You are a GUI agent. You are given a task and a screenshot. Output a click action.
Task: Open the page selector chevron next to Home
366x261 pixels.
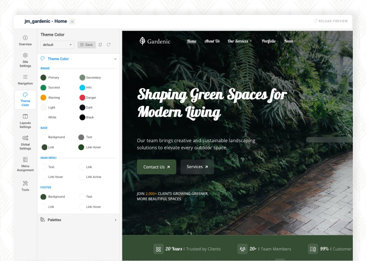[x=72, y=22]
